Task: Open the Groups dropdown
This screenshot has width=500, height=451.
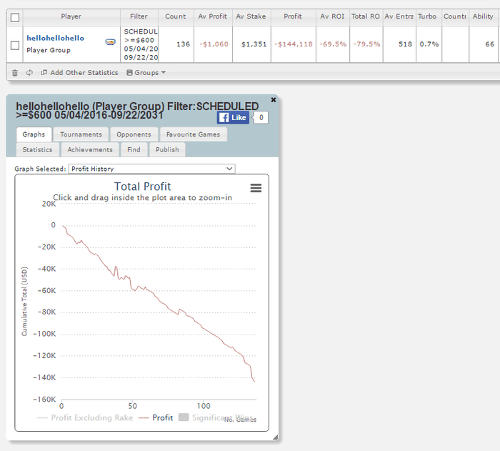Action: [146, 73]
